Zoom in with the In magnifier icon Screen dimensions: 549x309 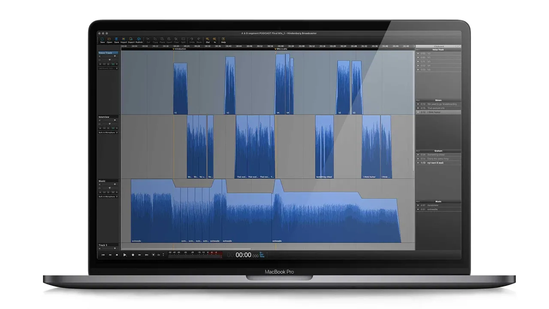[215, 40]
